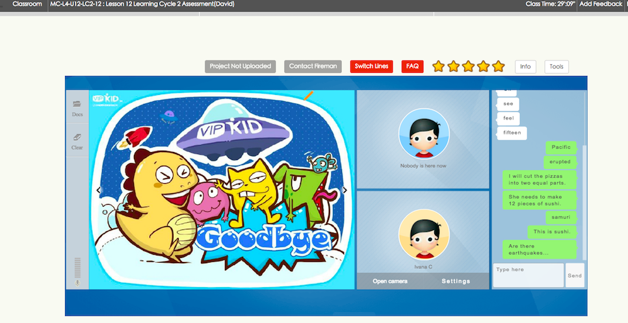The height and width of the screenshot is (323, 628).
Task: Click Ivana C's avatar
Action: pyautogui.click(x=424, y=235)
